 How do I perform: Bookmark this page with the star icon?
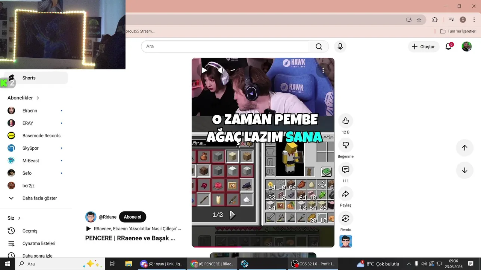419,20
